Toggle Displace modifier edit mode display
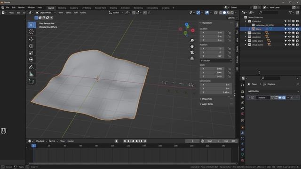Screen dimensions: 301x169 point(276,98)
